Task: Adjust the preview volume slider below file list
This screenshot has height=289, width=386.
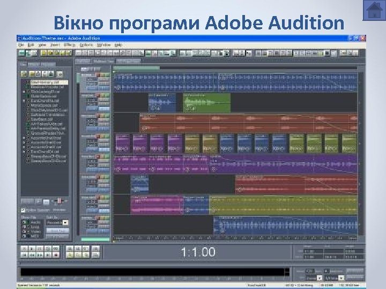Action: click(60, 201)
